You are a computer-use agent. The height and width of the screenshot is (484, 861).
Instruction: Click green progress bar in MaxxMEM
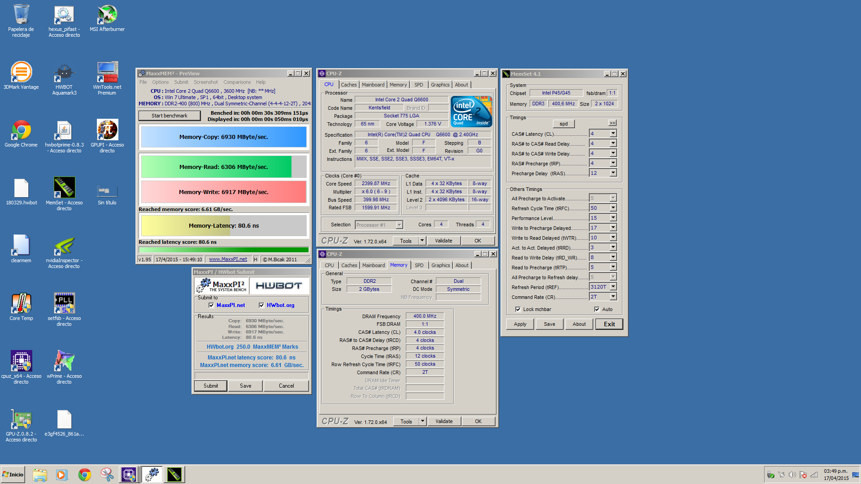point(224,250)
